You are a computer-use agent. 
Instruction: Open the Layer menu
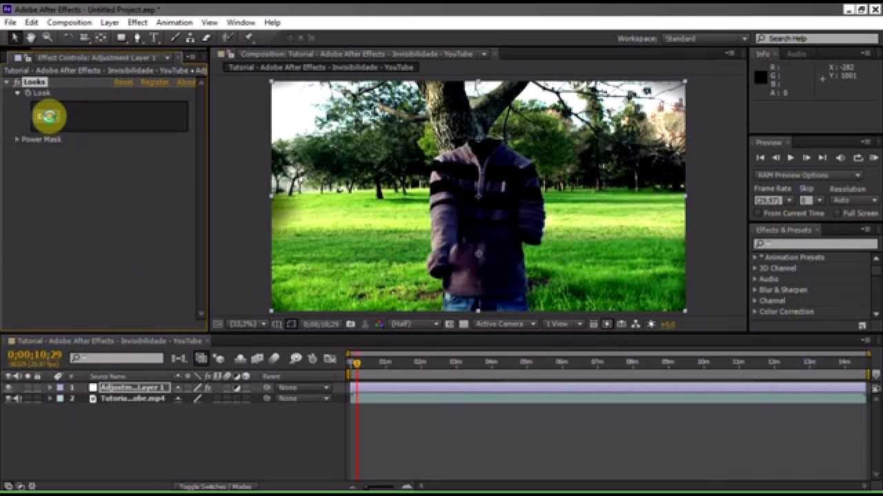pos(110,23)
